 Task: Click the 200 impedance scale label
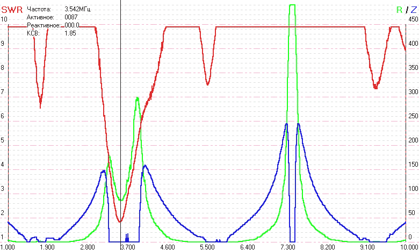[x=413, y=140]
